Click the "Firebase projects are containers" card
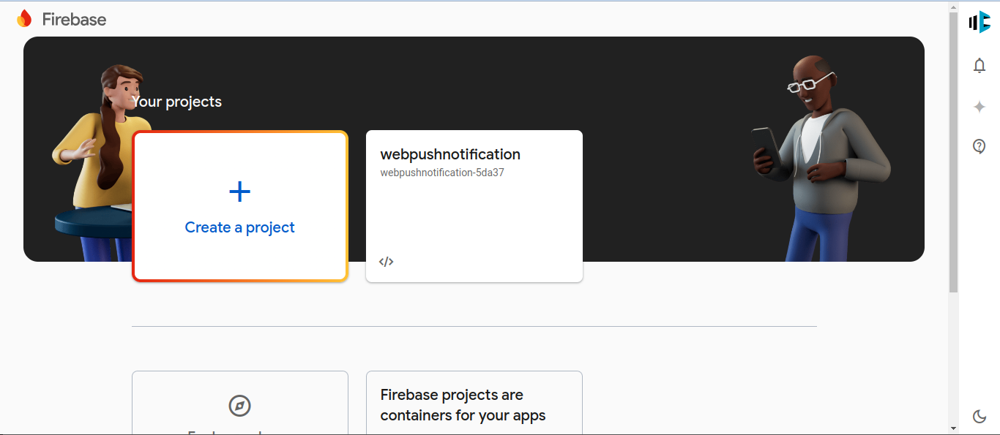Image resolution: width=1000 pixels, height=435 pixels. [x=474, y=405]
